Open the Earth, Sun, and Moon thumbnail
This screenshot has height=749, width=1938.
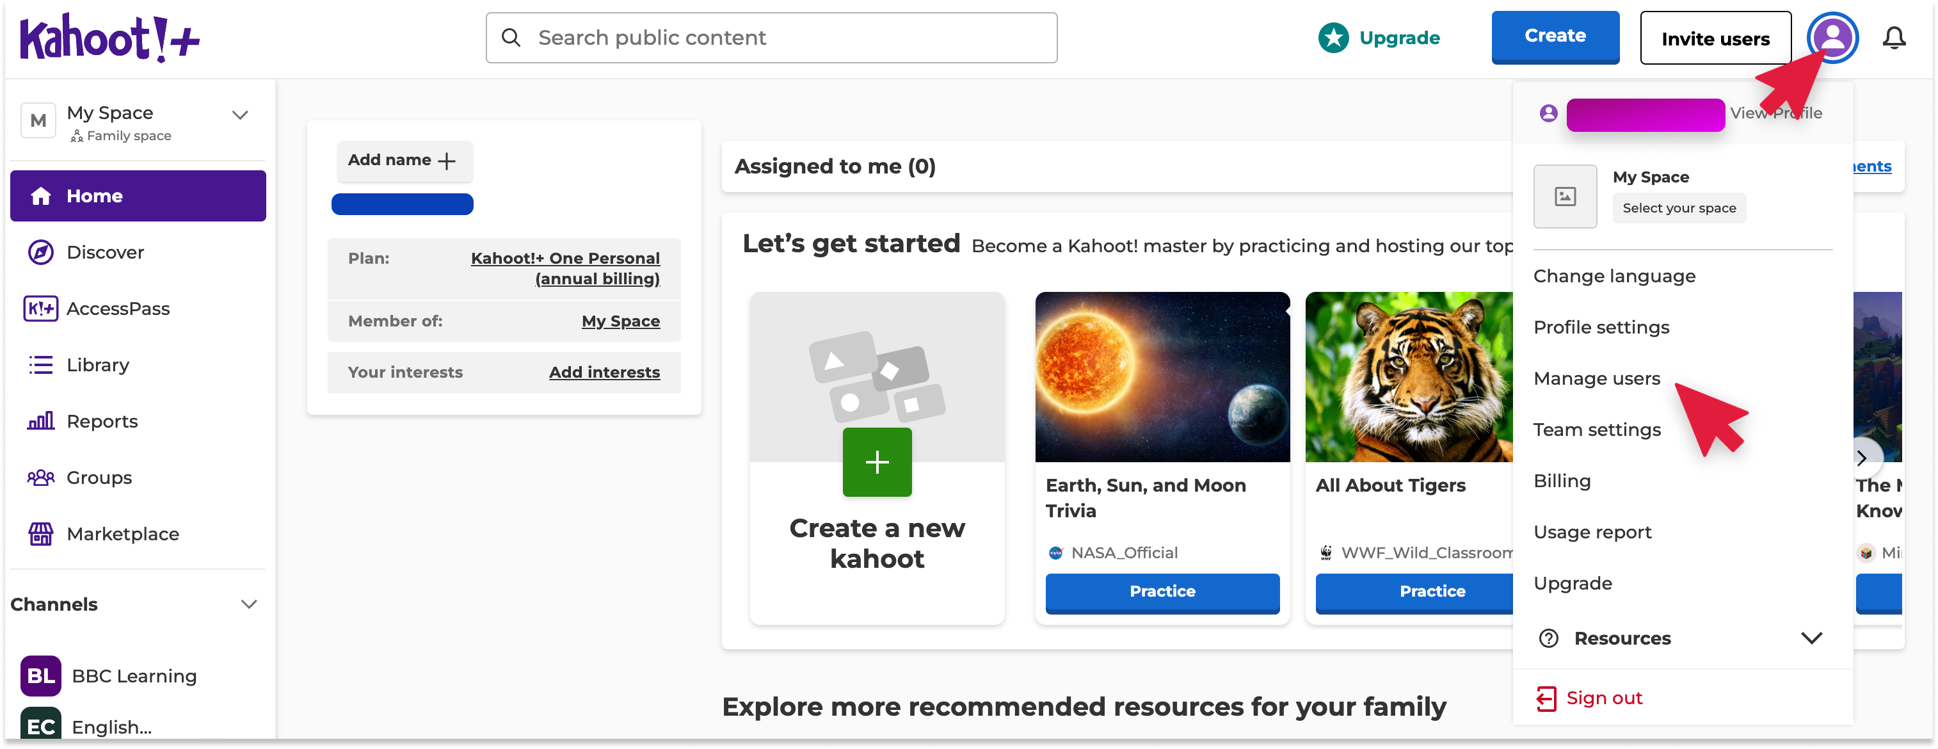click(1162, 377)
